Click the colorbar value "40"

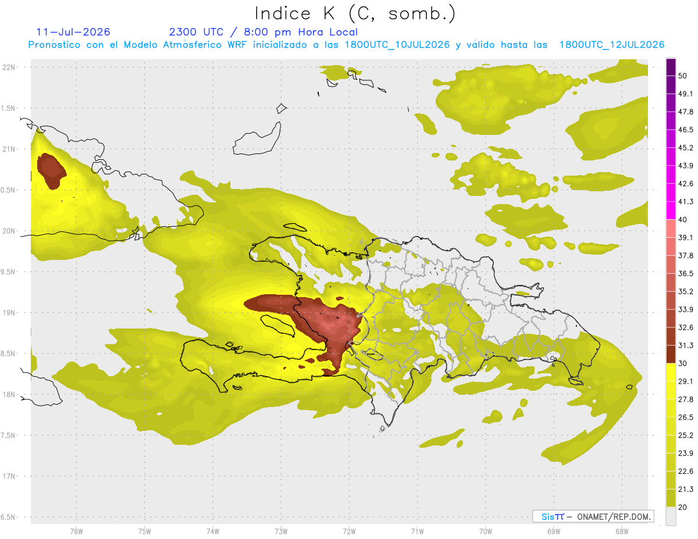click(683, 220)
